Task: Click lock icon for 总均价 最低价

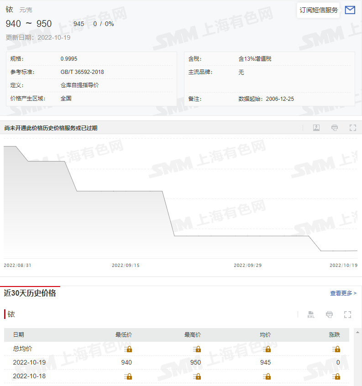Action: (128, 349)
